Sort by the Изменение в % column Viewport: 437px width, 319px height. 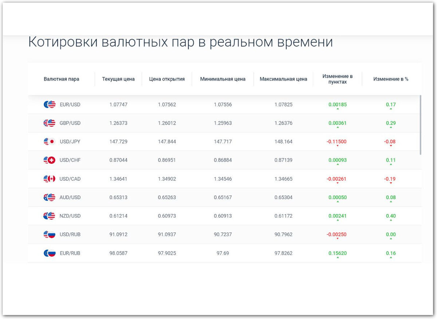pos(391,79)
